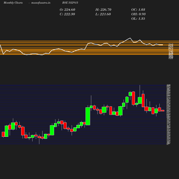The width and height of the screenshot is (179, 179).
Task: Select the open value 'O: 224.60'
Action: pos(67,10)
